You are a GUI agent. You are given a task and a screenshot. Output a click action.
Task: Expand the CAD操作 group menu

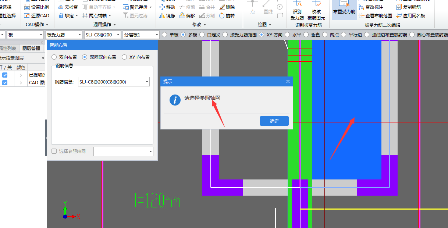37,25
